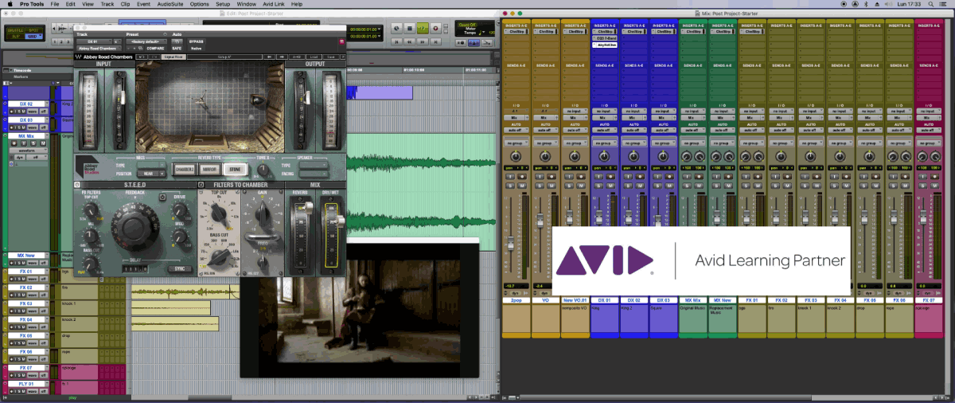The image size is (955, 403).
Task: Click the Record button in the Edit window transport
Action: coord(435,29)
